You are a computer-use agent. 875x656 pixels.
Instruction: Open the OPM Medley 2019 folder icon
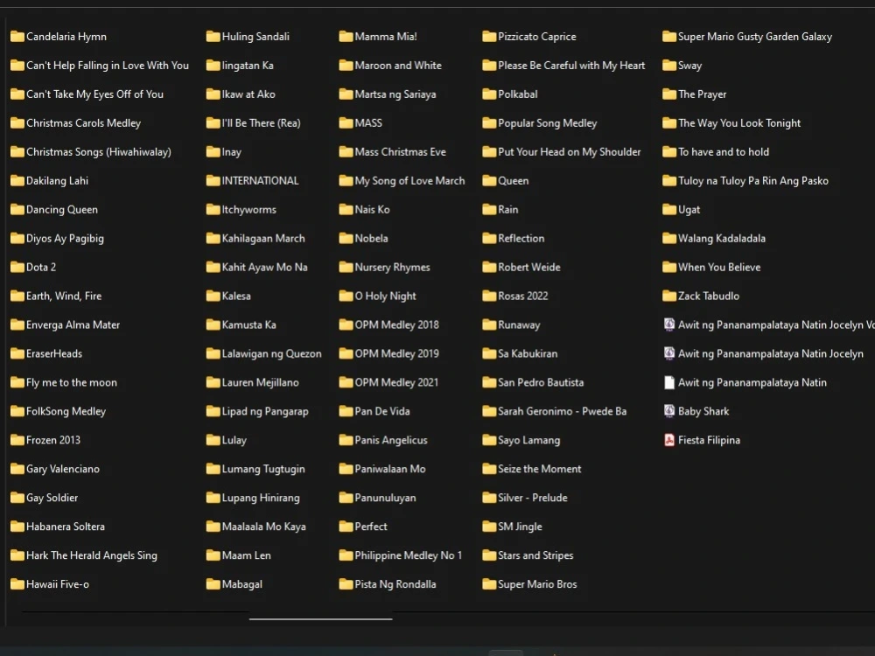click(x=346, y=353)
